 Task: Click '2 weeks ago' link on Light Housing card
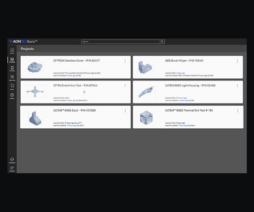pos(184,101)
